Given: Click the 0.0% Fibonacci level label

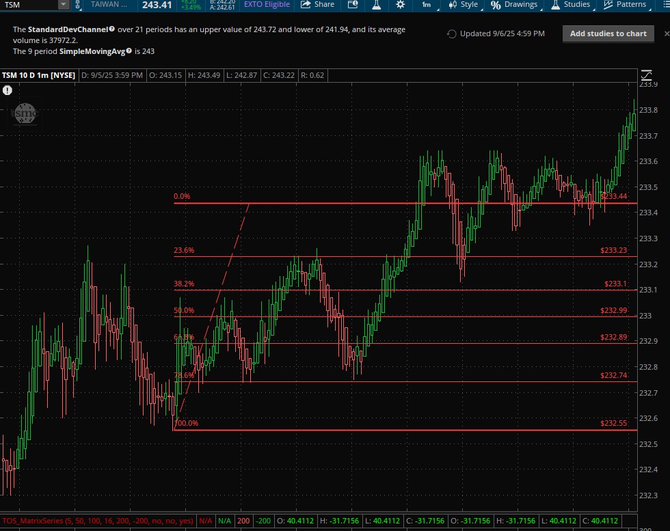Looking at the screenshot, I should point(182,197).
